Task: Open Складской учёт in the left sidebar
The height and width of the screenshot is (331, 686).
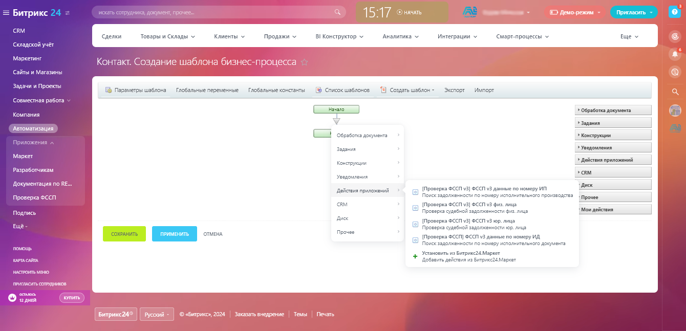Action: [x=33, y=45]
